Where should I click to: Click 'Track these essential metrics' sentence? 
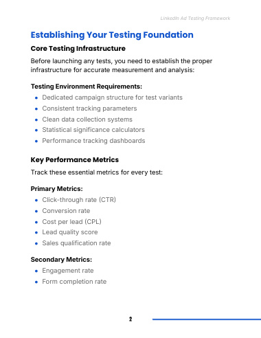(97, 172)
